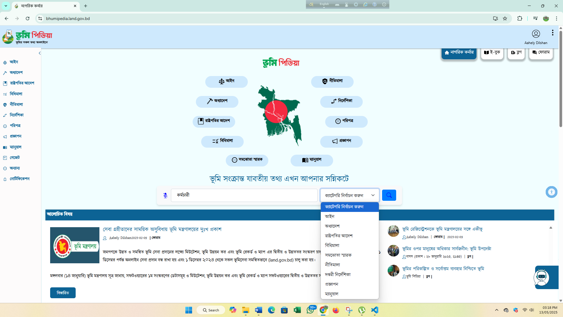Click the user profile avatar icon
Image resolution: width=563 pixels, height=317 pixels.
coord(536,34)
